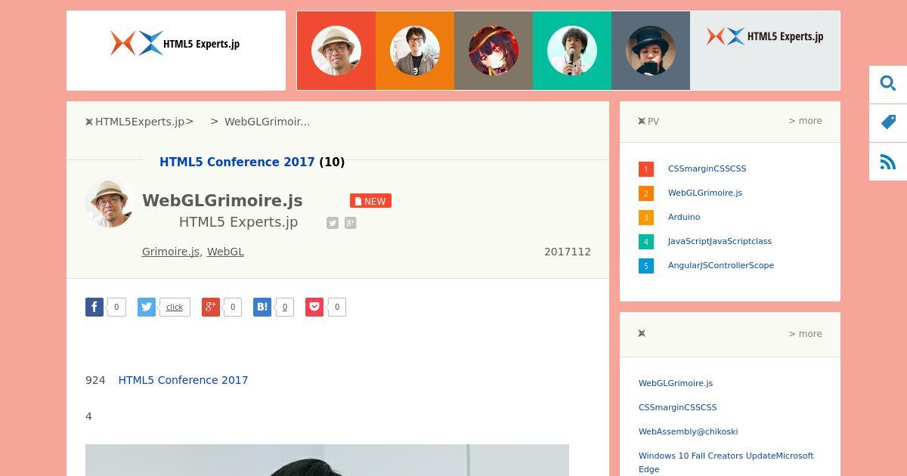Viewport: 907px width, 476px height.
Task: Open ranking item 5 AngularJSControllerScope
Action: (721, 265)
